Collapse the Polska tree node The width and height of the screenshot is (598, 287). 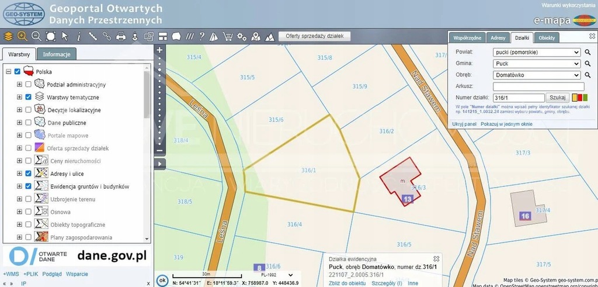pos(8,71)
